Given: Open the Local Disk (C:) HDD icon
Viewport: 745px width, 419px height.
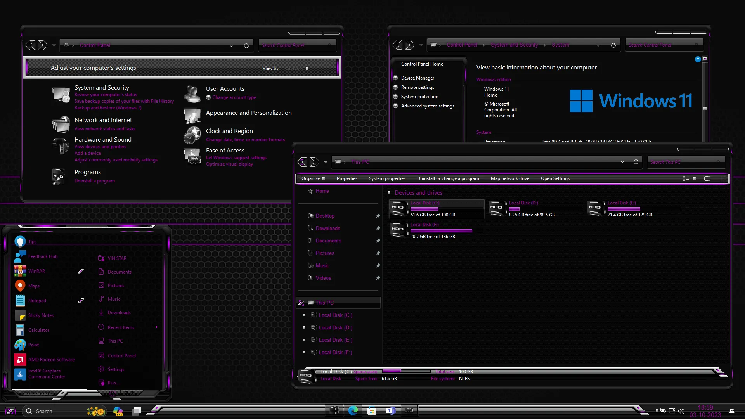Looking at the screenshot, I should [x=398, y=208].
